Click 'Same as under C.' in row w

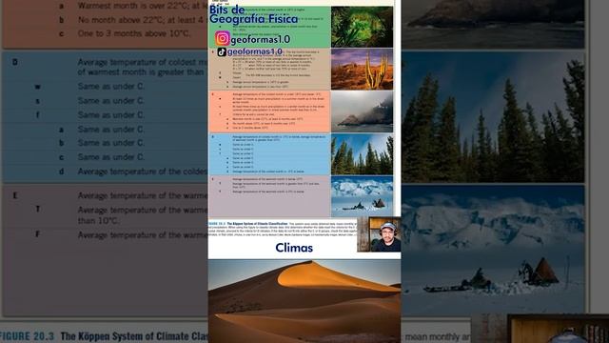click(x=111, y=87)
